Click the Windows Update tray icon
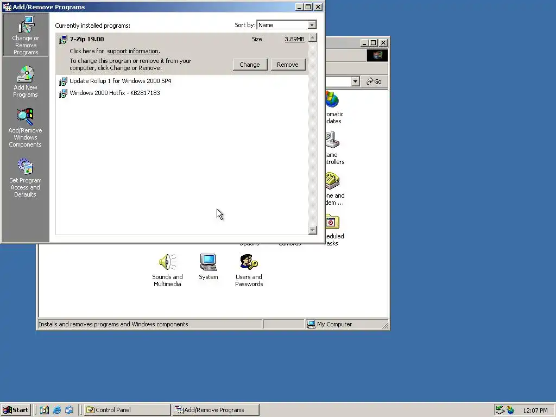 pos(510,410)
